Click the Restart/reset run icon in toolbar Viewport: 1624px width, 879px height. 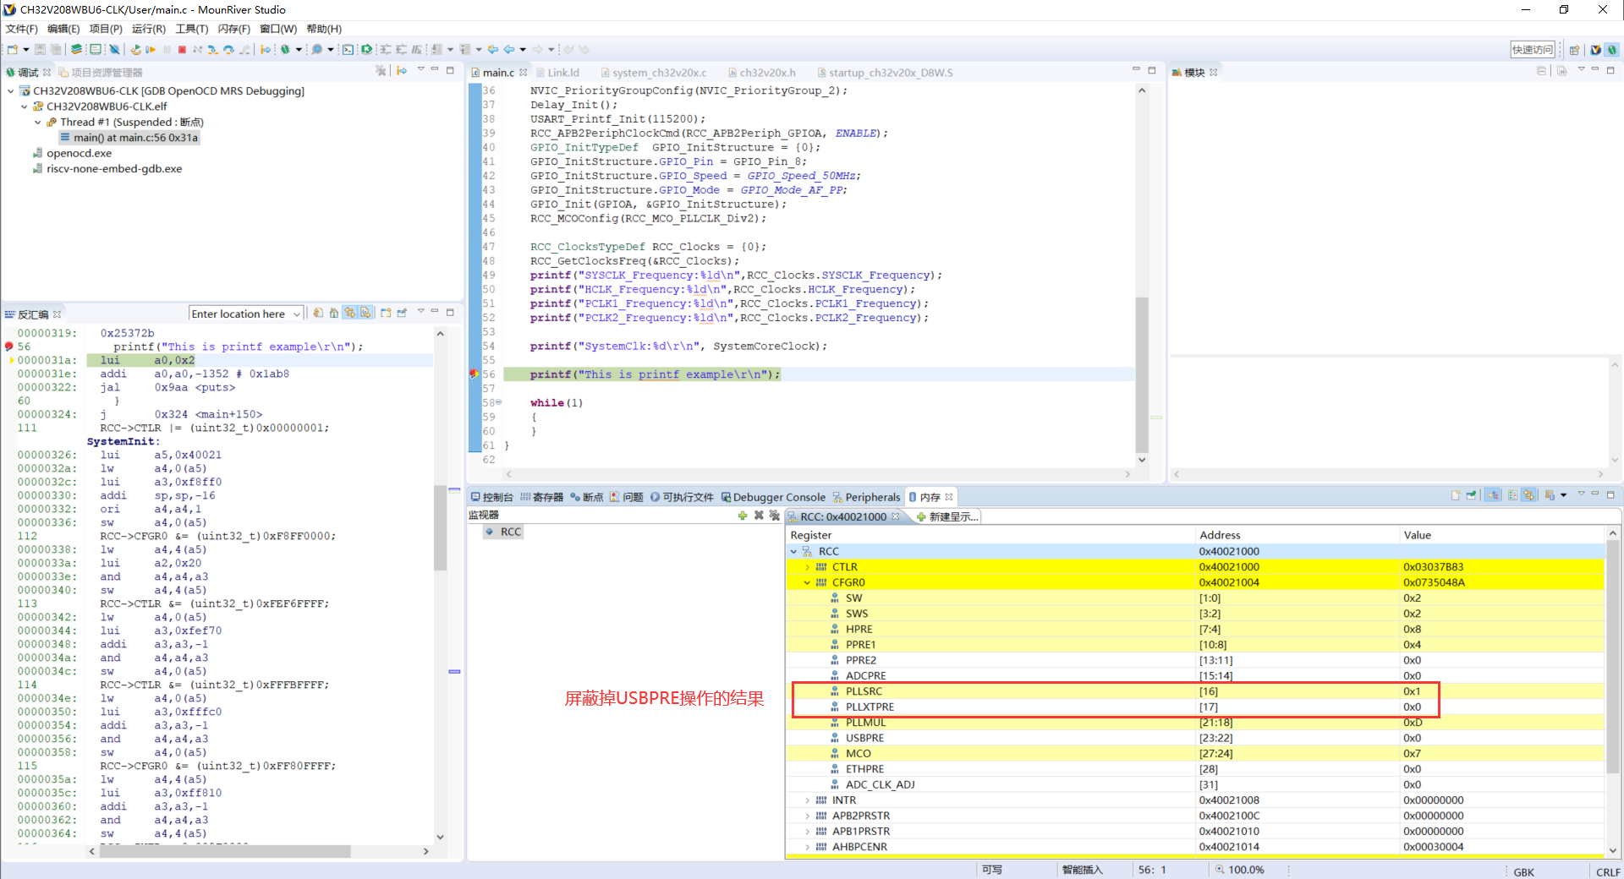click(135, 50)
